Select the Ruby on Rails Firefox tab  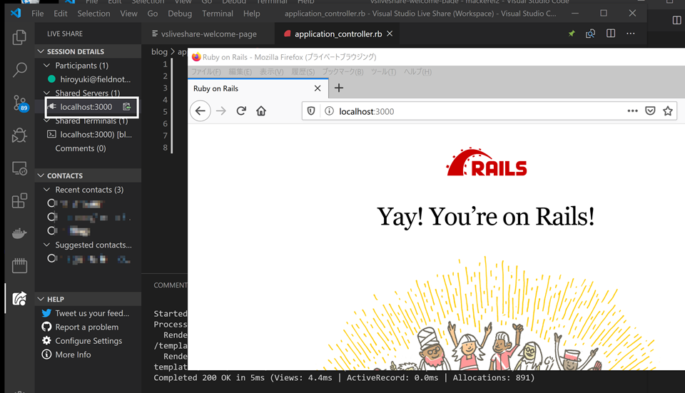[258, 88]
